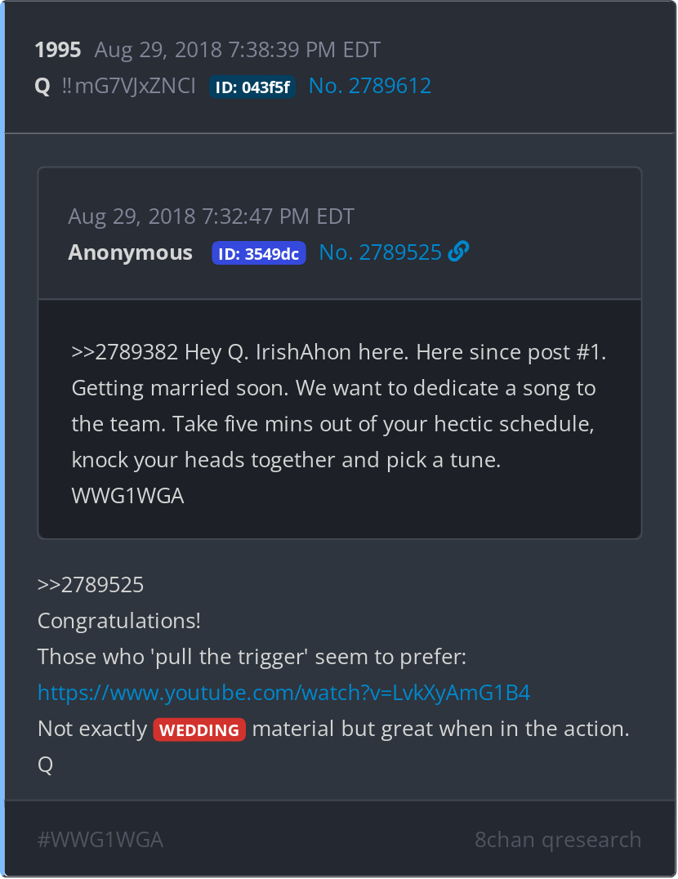Image resolution: width=678 pixels, height=879 pixels.
Task: Open quoted post link No. 2789525
Action: click(x=380, y=252)
